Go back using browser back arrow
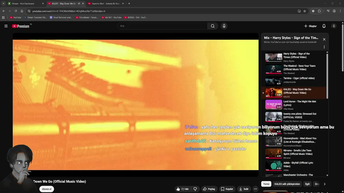Viewport: 344px width, 193px height. tap(3, 11)
